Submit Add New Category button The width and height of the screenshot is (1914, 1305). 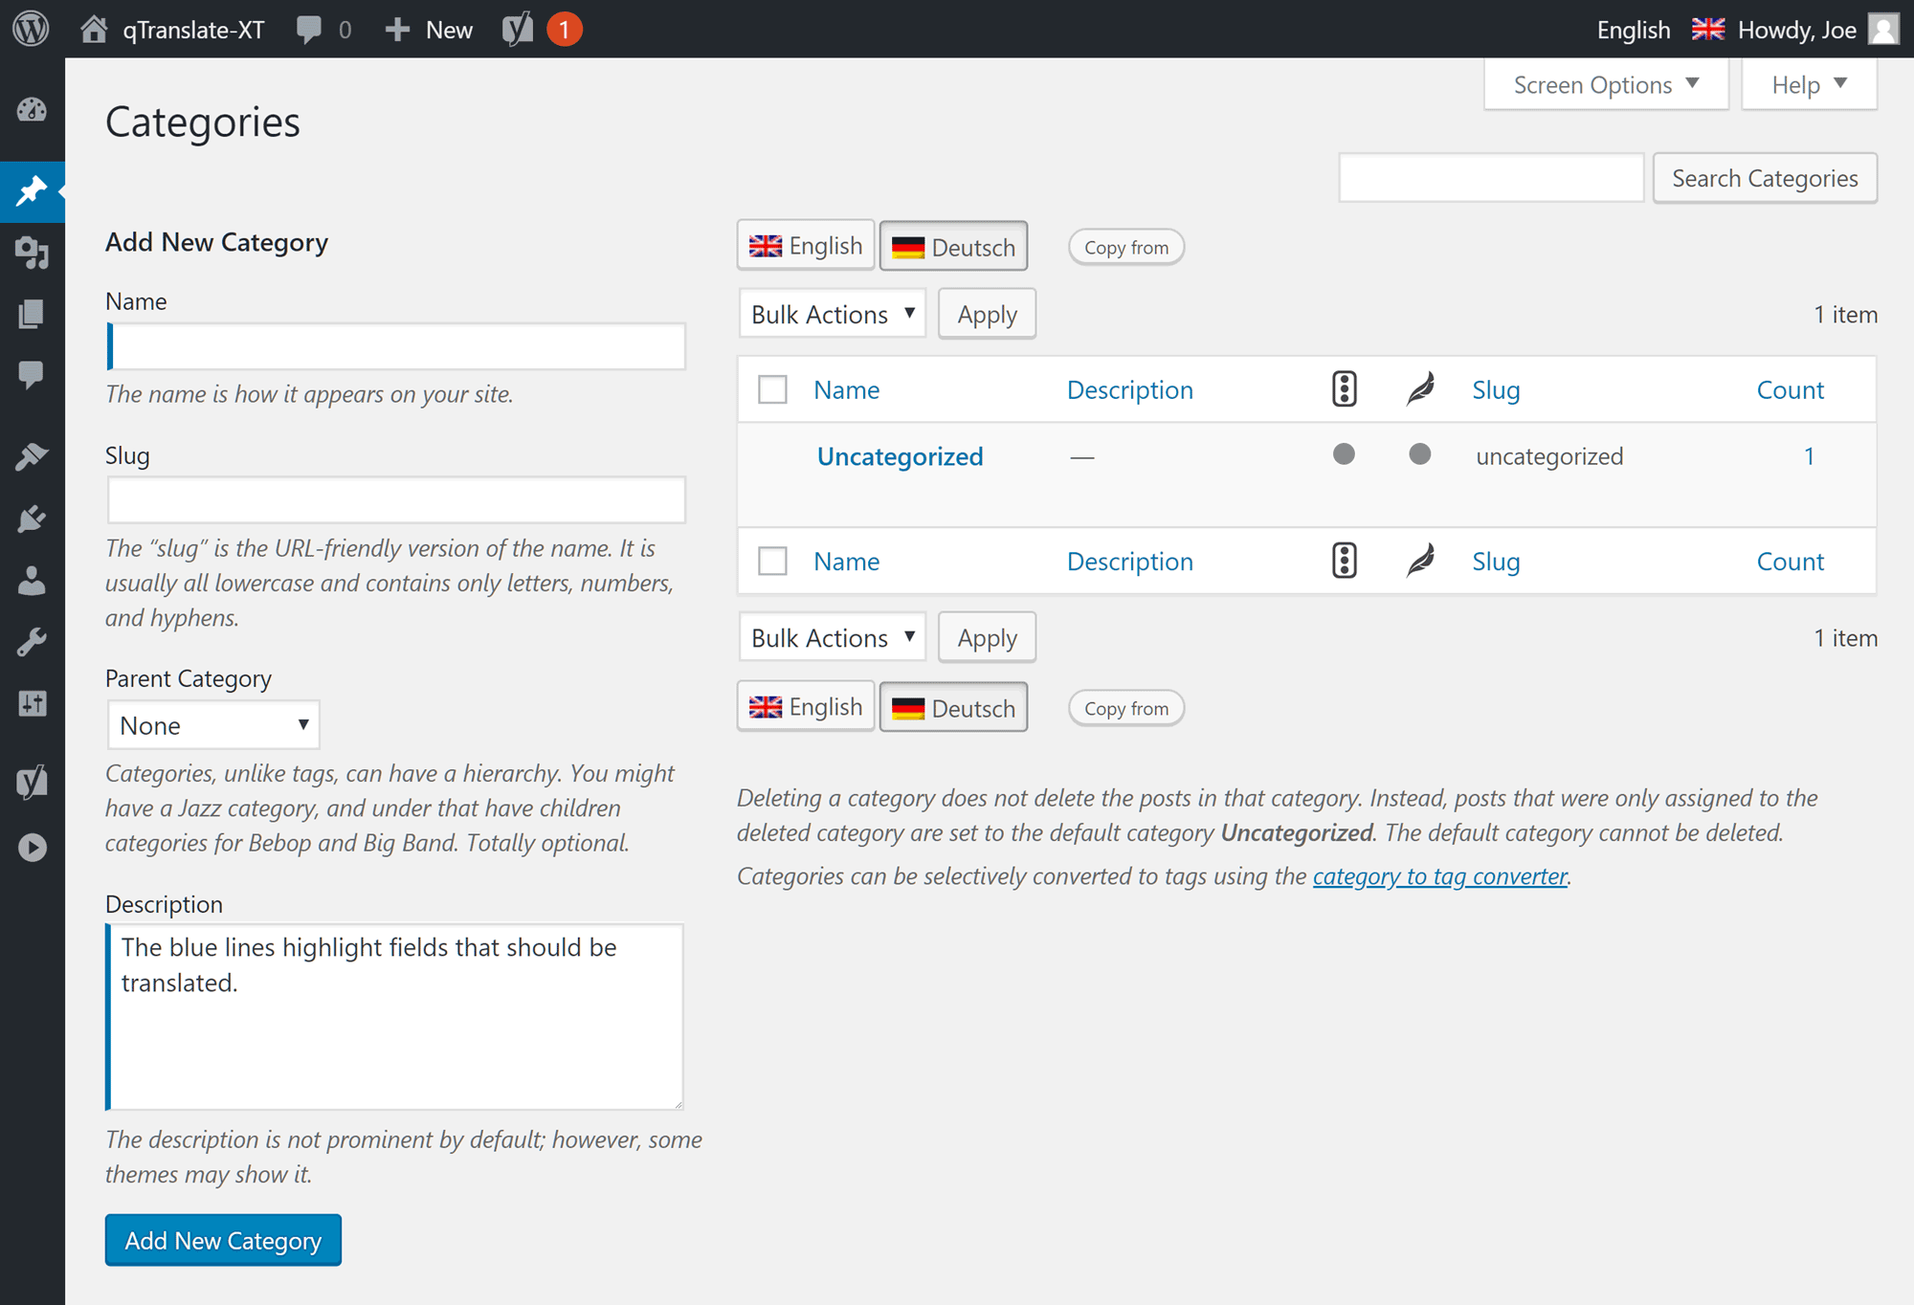click(223, 1240)
